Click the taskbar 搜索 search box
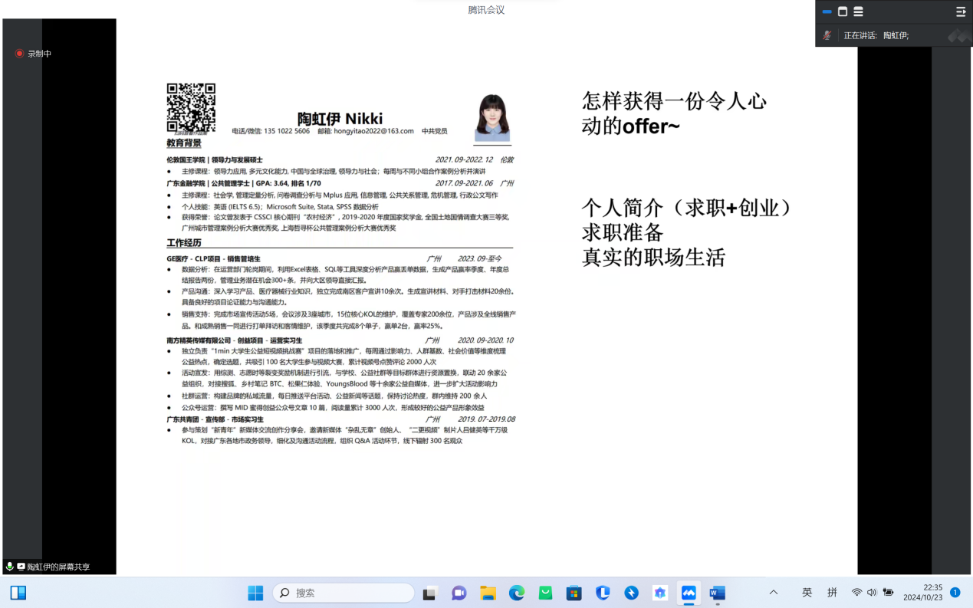973x608 pixels. point(344,593)
